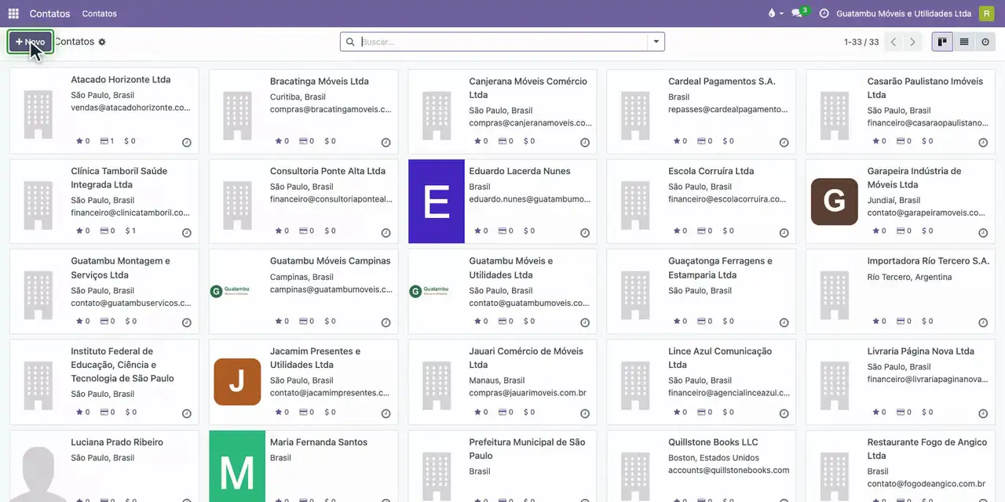Click the 1-33 / 33 pager counter
Viewport: 1005px width, 502px height.
[861, 42]
